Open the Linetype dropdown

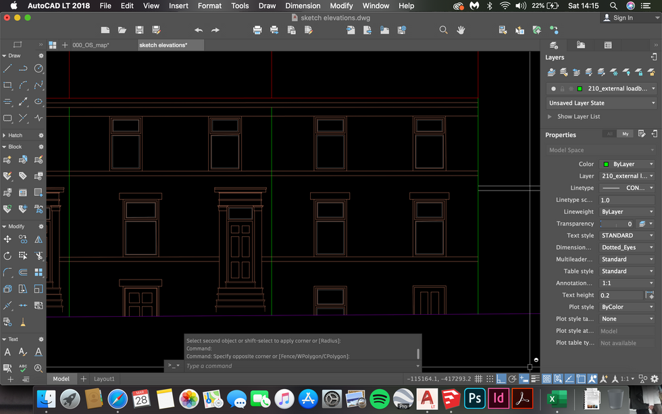(628, 188)
